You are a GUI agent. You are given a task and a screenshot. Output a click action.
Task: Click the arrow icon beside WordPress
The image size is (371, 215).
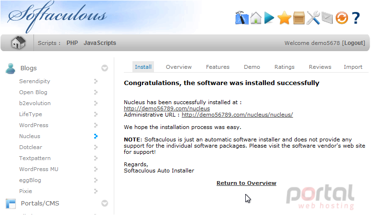[96, 125]
